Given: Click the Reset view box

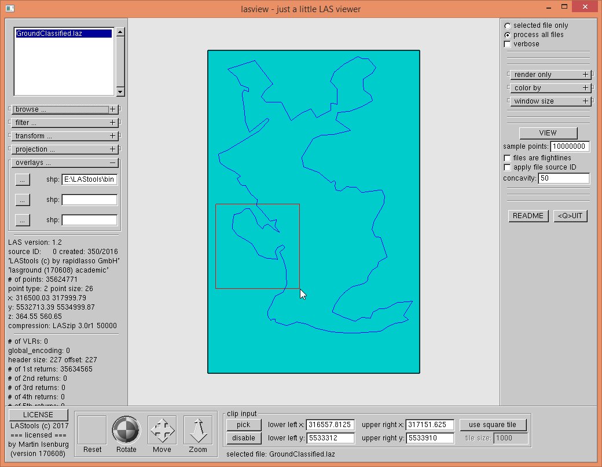Looking at the screenshot, I should tap(92, 430).
